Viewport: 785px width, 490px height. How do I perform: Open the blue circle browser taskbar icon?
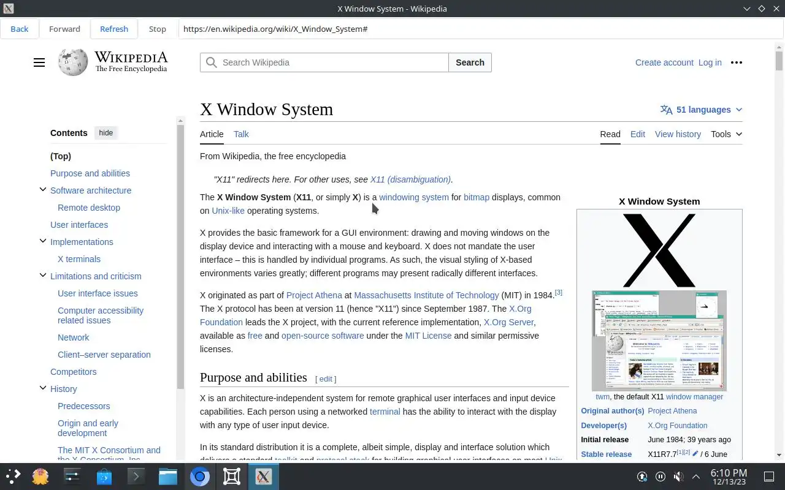tap(200, 476)
